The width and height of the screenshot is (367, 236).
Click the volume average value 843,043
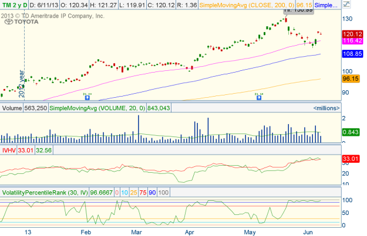click(x=159, y=108)
